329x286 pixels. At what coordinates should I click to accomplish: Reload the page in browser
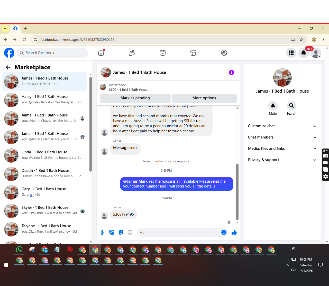click(x=24, y=40)
